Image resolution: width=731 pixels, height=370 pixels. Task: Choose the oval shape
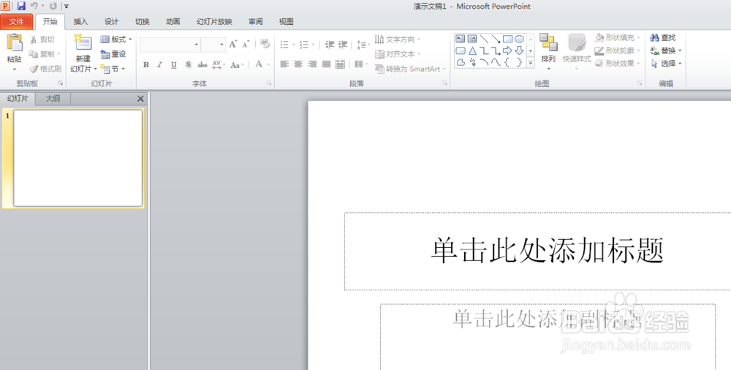tap(519, 39)
